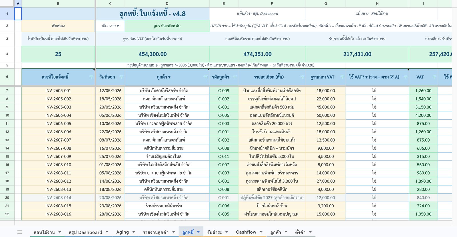
Task: Open filter icon on วันที่ออก header
Action: (x=121, y=77)
